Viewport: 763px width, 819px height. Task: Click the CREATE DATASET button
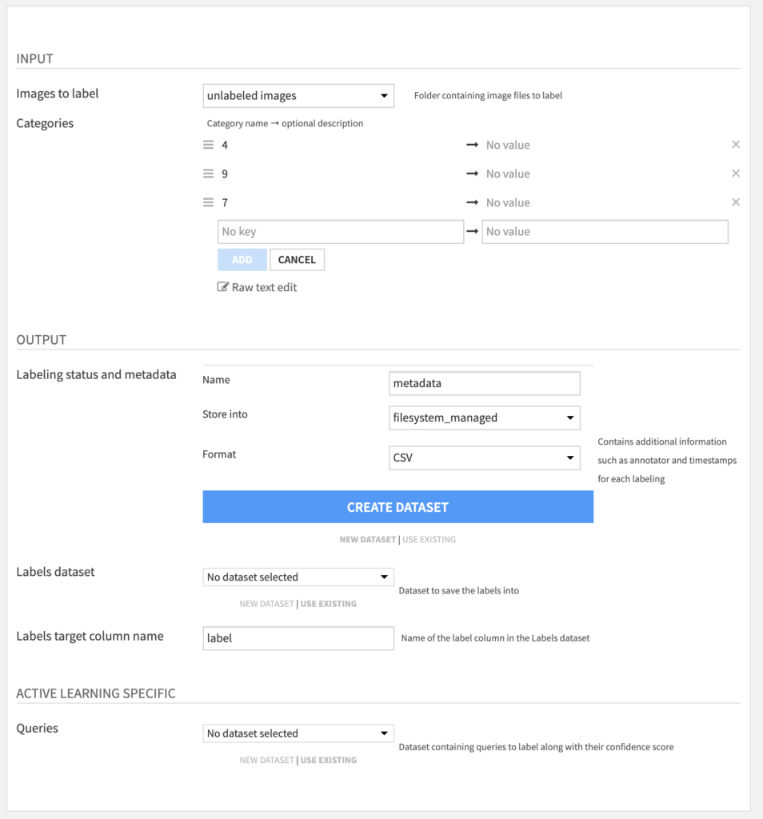pyautogui.click(x=398, y=506)
